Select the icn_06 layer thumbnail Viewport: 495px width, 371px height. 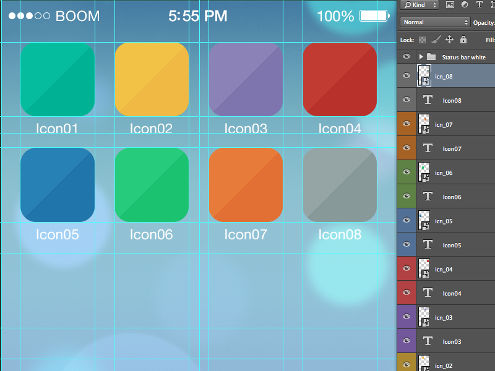(x=424, y=173)
